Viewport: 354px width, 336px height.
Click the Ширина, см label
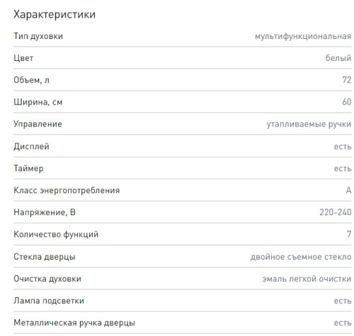pos(38,102)
